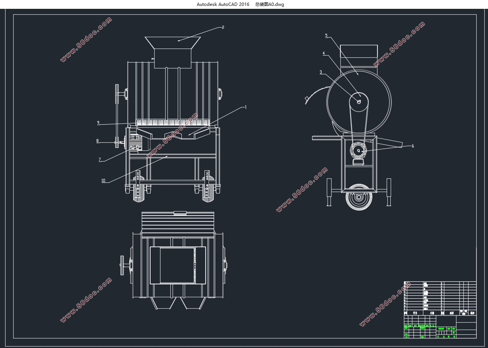Image resolution: width=488 pixels, height=348 pixels.
Task: Click part callout number 2 label
Action: point(223,27)
